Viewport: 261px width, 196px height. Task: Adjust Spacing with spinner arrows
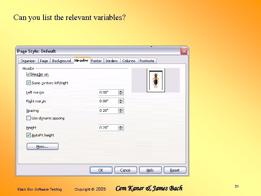pos(121,111)
